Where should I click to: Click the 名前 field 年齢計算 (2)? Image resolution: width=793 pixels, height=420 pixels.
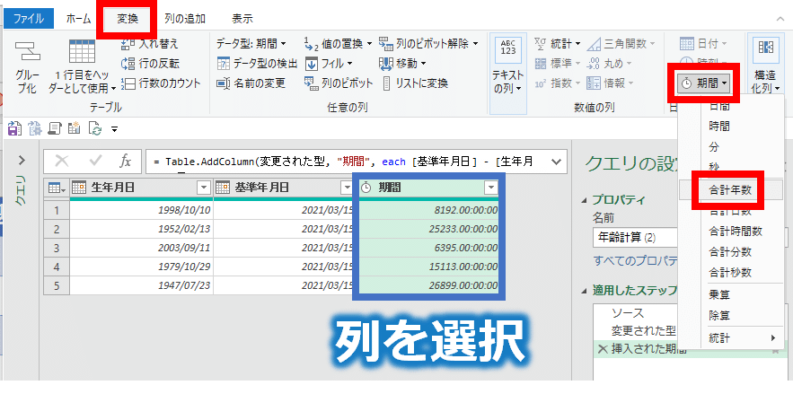click(635, 237)
